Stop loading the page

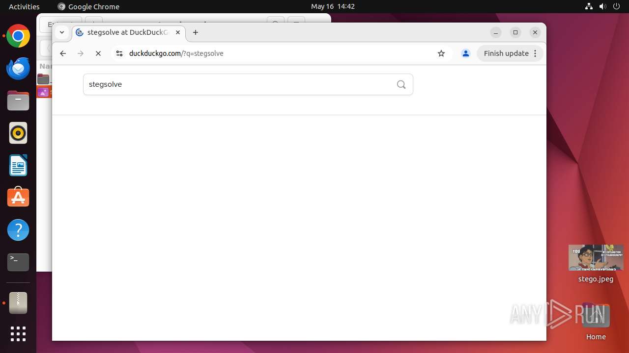click(98, 53)
